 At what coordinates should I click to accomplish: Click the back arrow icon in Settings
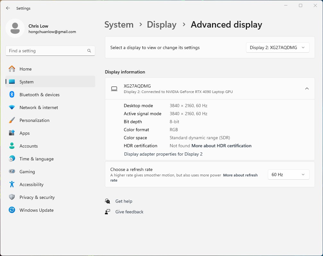coord(8,8)
